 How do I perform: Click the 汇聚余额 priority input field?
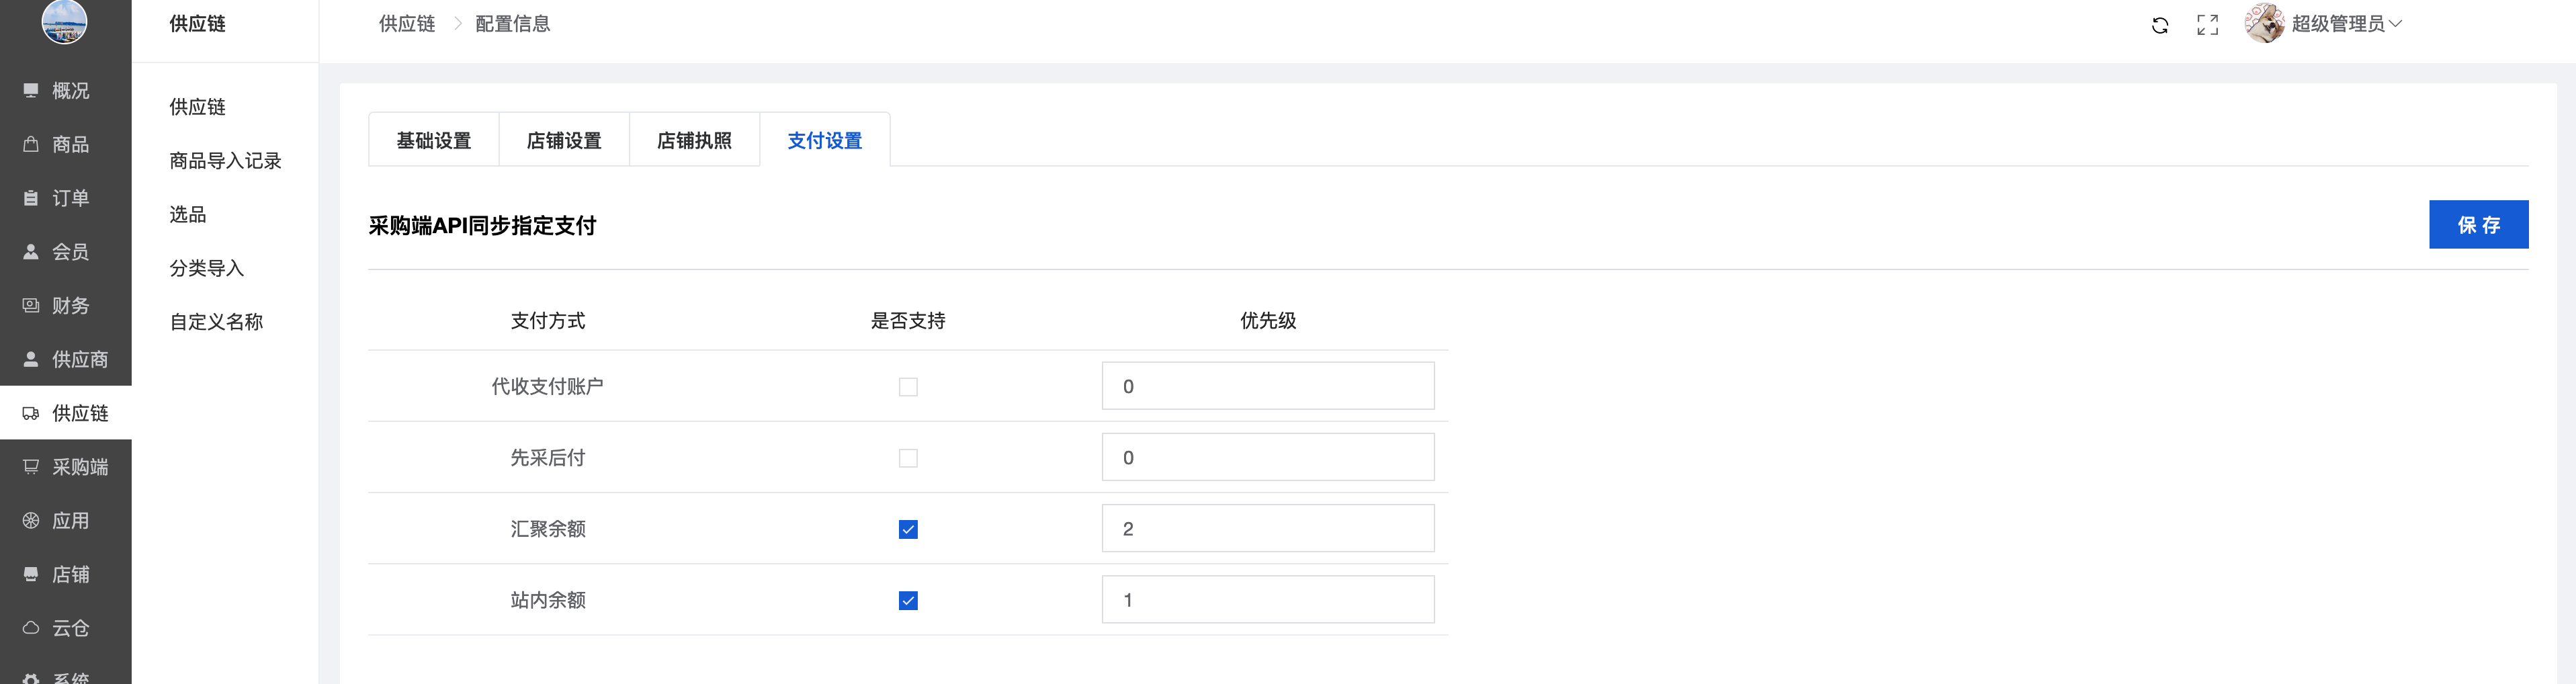point(1267,529)
